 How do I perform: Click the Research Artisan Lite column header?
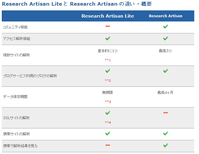[107, 16]
